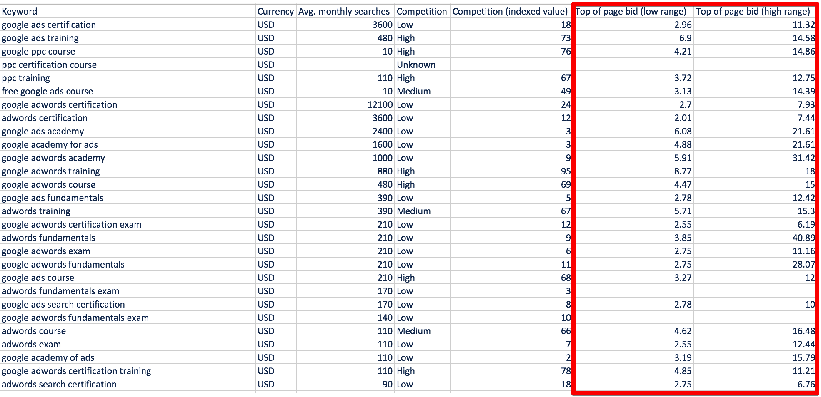Image resolution: width=821 pixels, height=397 pixels.
Task: Click the 'google ads course' keyword cell
Action: [128, 278]
